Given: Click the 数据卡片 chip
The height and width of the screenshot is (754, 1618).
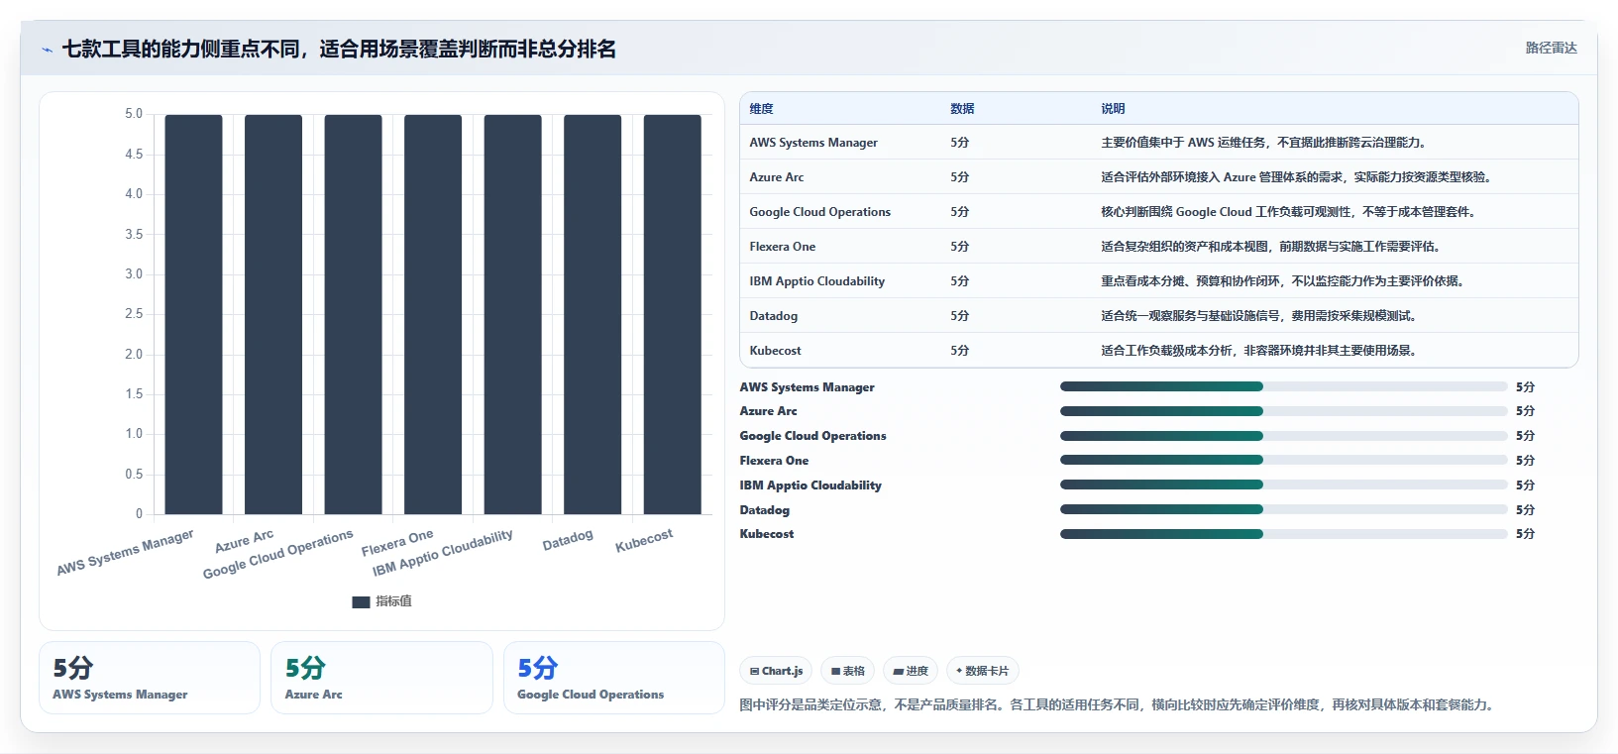Looking at the screenshot, I should click(x=983, y=671).
